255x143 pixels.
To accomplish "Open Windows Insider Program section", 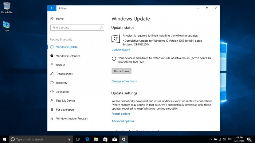I will click(x=72, y=119).
